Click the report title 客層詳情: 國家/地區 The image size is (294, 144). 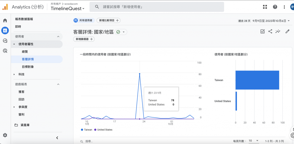93,32
